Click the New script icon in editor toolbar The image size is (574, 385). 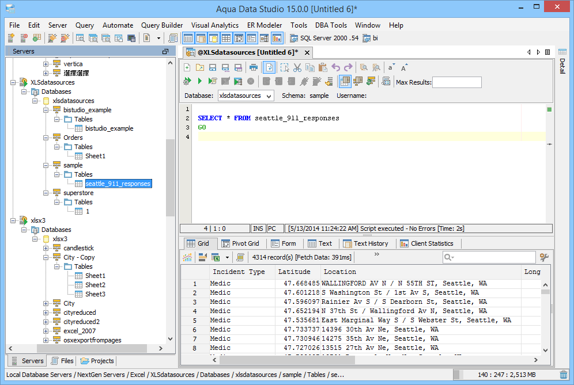pyautogui.click(x=187, y=67)
